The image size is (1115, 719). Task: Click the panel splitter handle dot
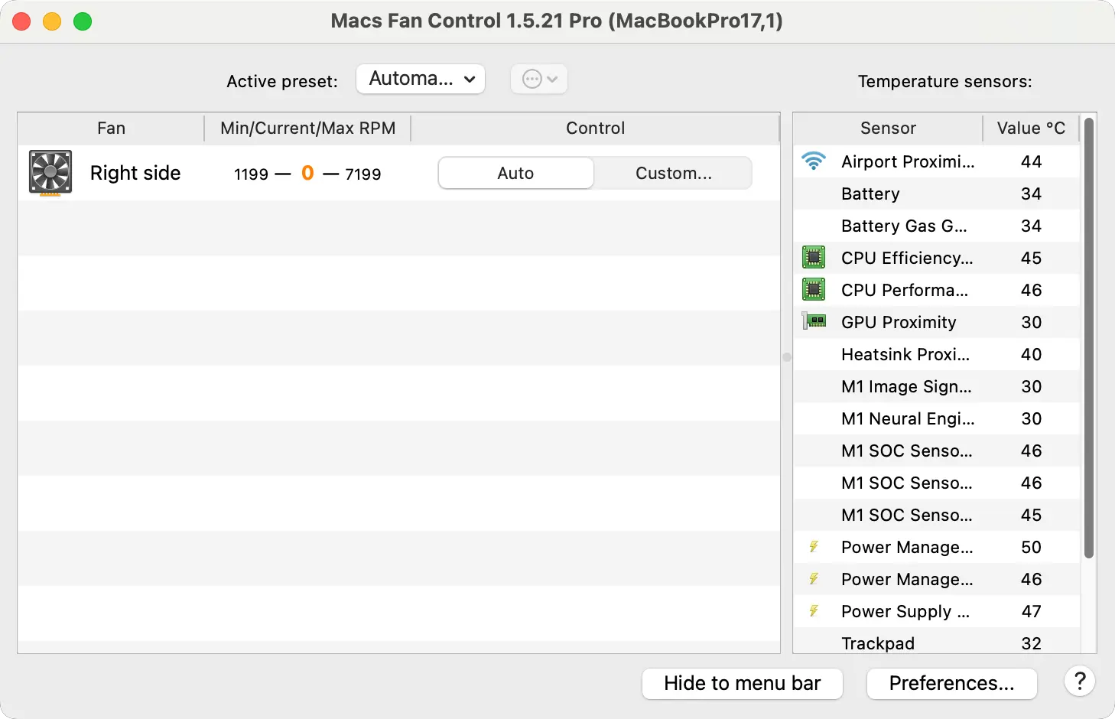coord(786,357)
